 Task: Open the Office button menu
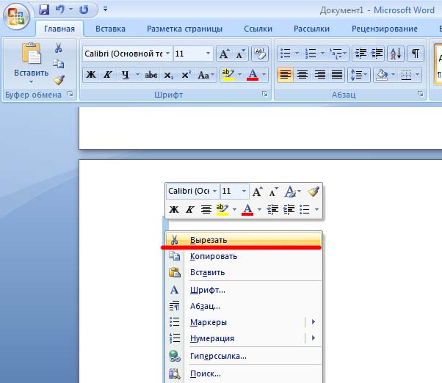(x=16, y=16)
